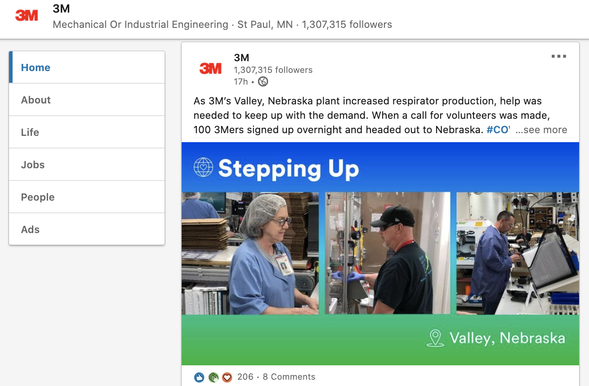Click the map pin icon beside Valley, Nebraska

coord(435,338)
